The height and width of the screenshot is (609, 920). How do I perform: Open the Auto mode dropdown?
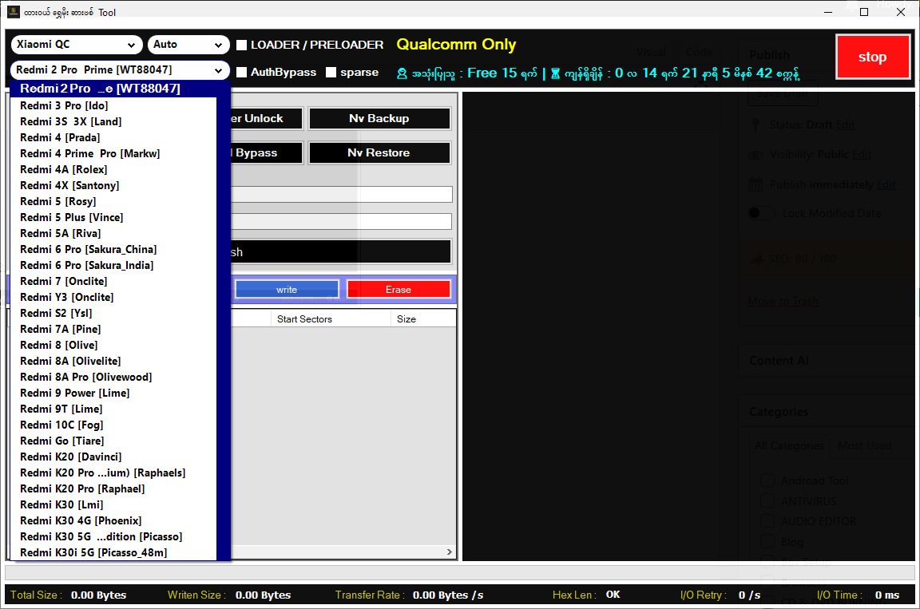coord(188,45)
